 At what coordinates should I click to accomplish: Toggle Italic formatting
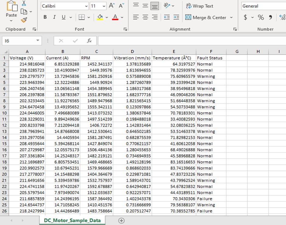tap(54, 17)
